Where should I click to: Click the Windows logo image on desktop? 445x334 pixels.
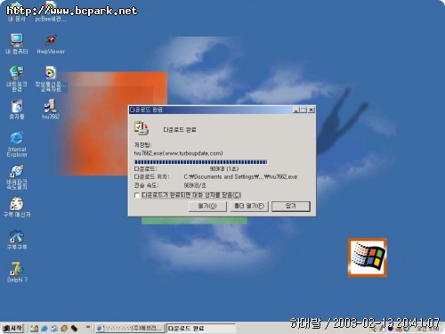tap(368, 257)
